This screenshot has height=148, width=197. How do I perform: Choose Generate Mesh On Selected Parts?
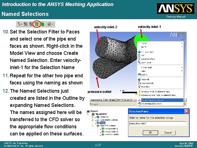pyautogui.click(x=160, y=92)
